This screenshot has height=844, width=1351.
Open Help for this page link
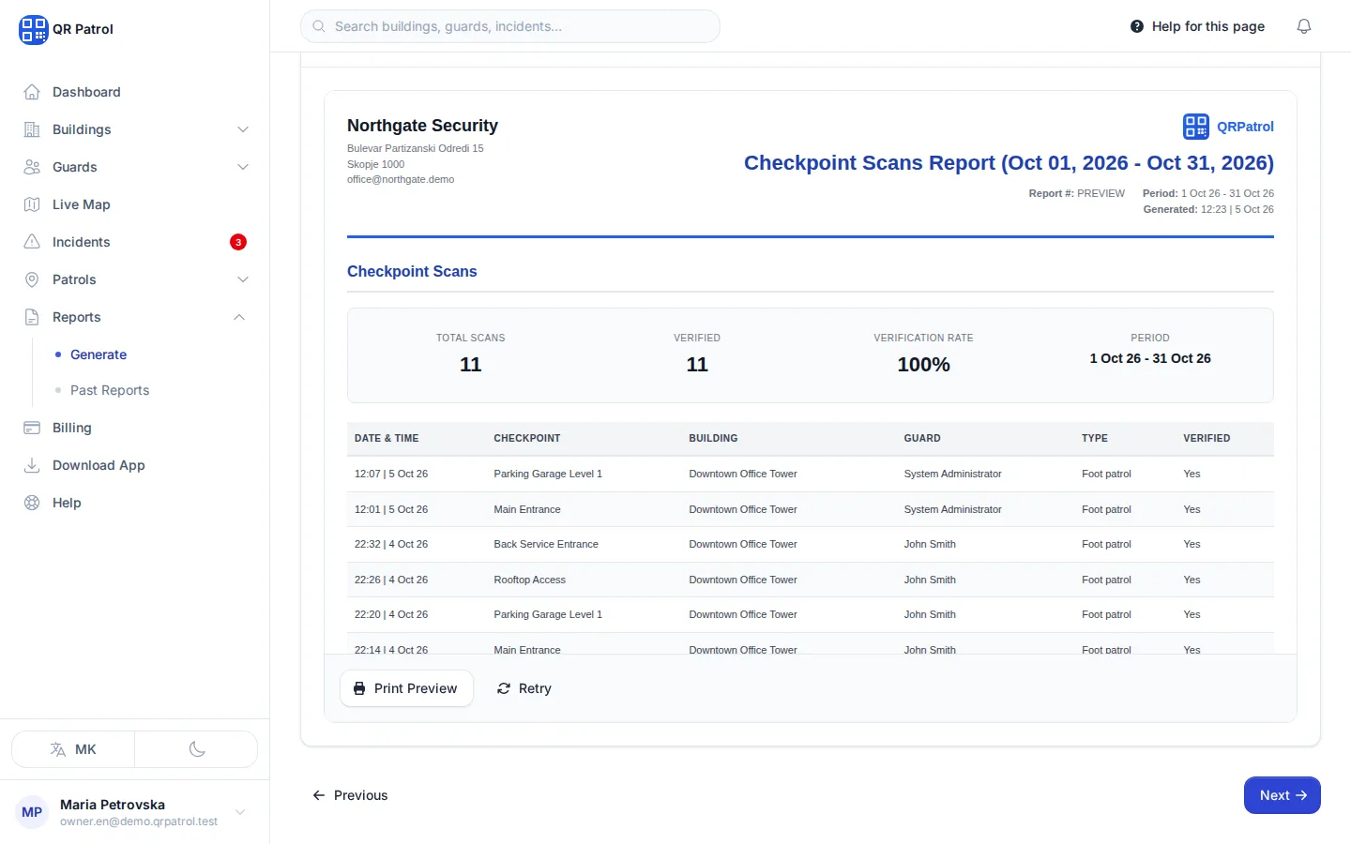coord(1197,26)
